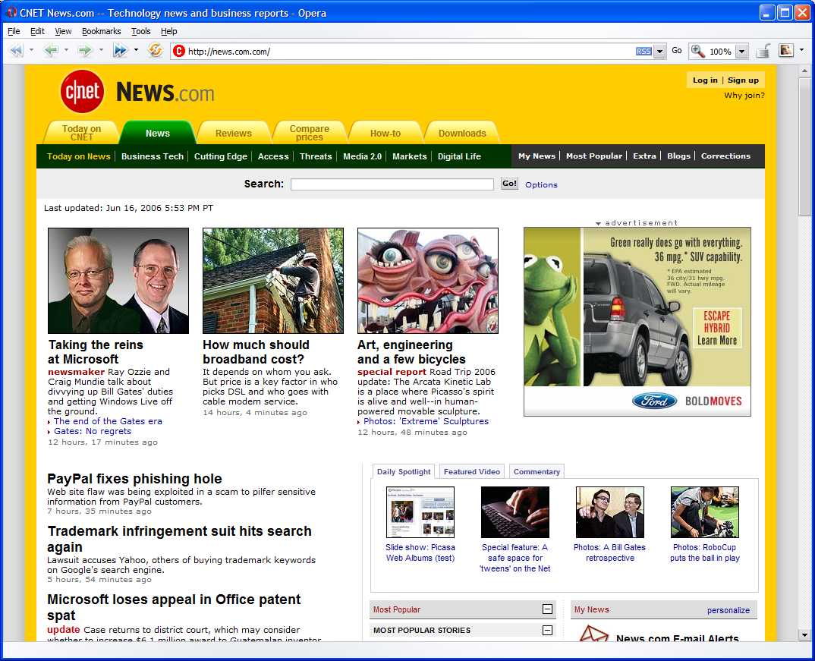Click the Media 2.0 nav link
The width and height of the screenshot is (815, 661).
[x=362, y=156]
